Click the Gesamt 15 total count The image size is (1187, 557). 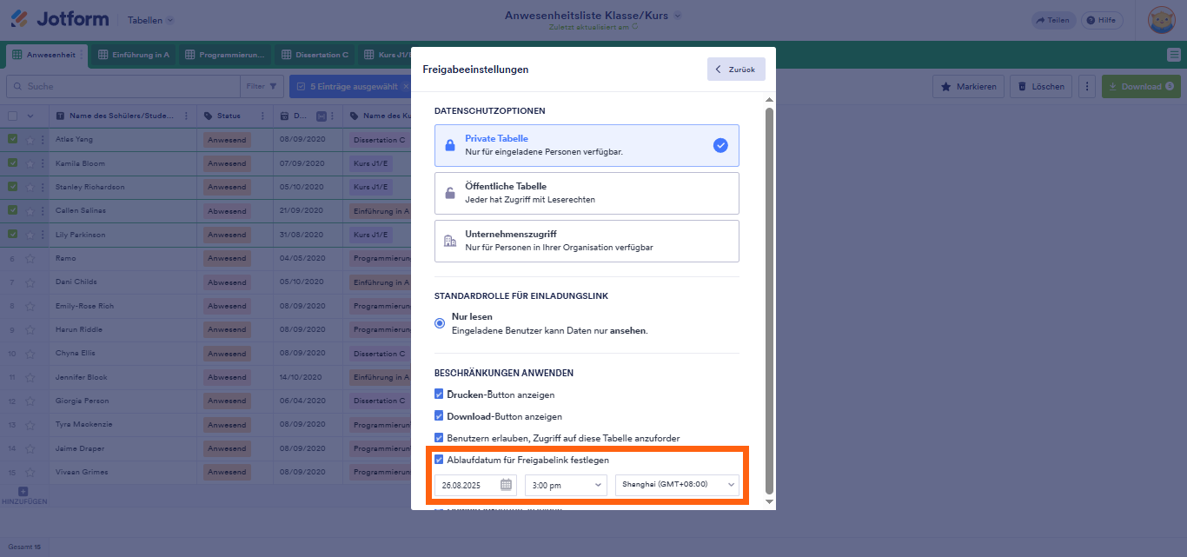tap(24, 547)
